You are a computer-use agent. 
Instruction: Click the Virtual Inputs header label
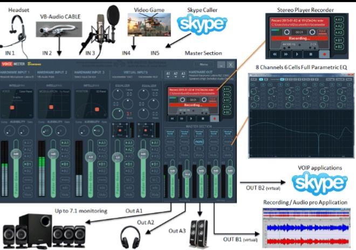click(x=135, y=72)
